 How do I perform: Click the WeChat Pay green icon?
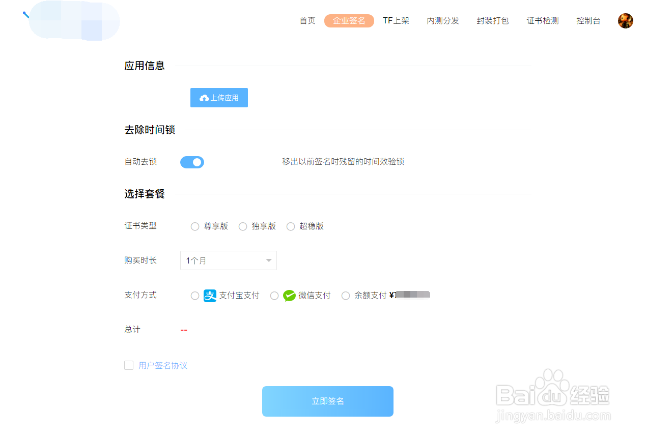click(x=289, y=296)
